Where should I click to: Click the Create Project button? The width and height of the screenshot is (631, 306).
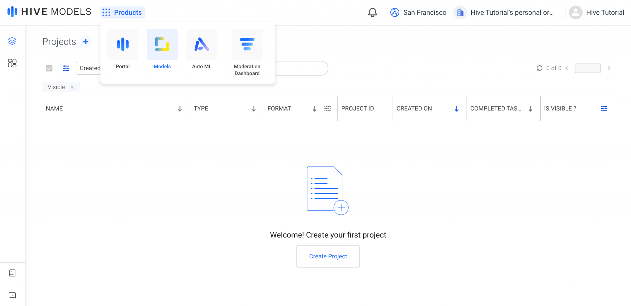[x=328, y=256]
